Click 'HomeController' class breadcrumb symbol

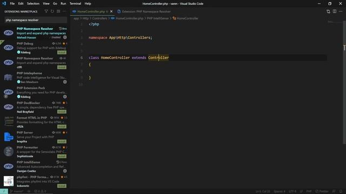[x=188, y=18]
